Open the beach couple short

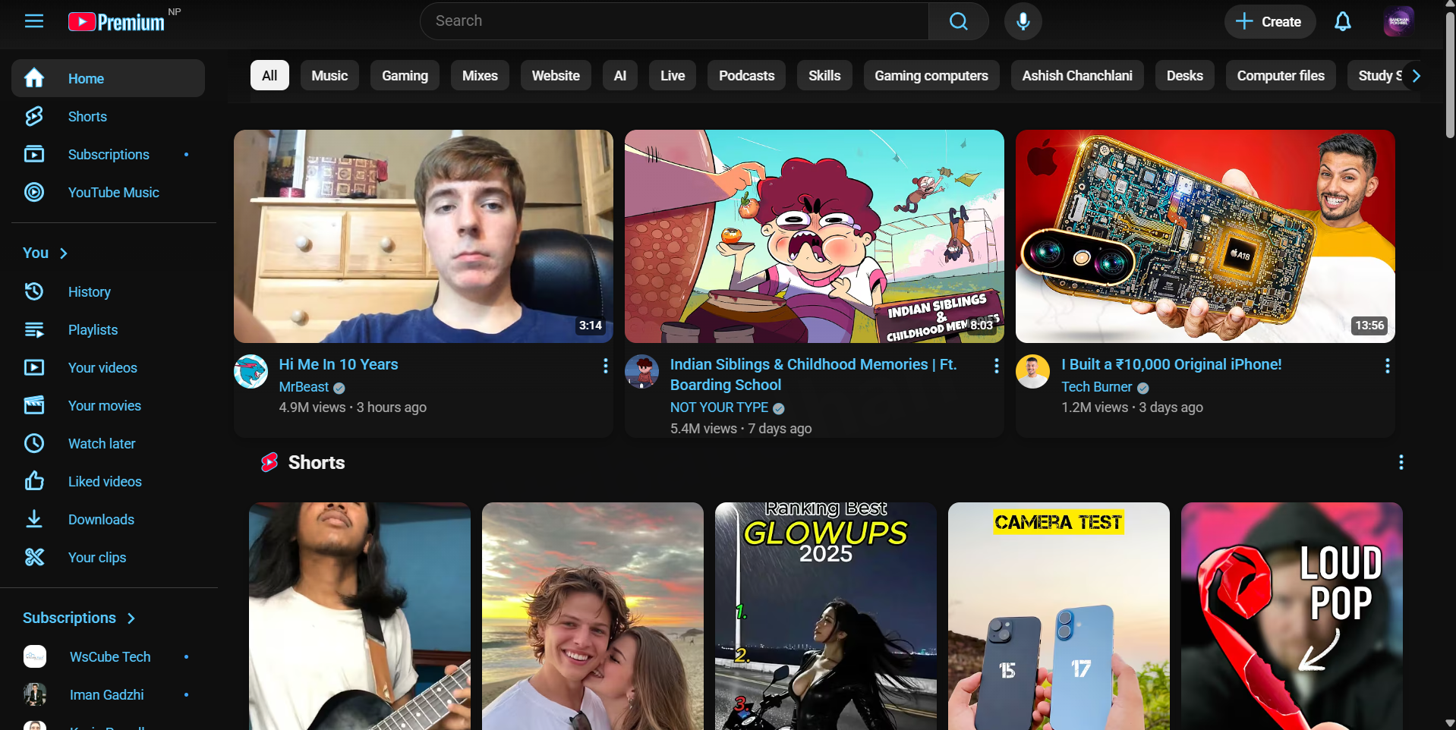click(593, 616)
